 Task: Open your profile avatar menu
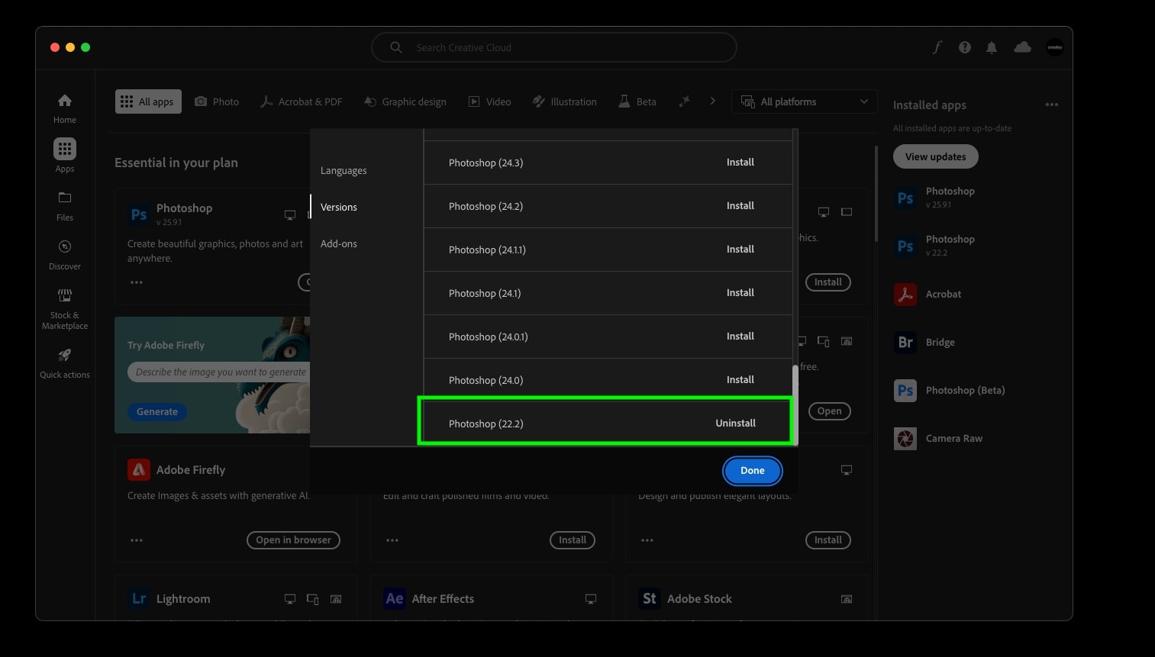point(1054,47)
